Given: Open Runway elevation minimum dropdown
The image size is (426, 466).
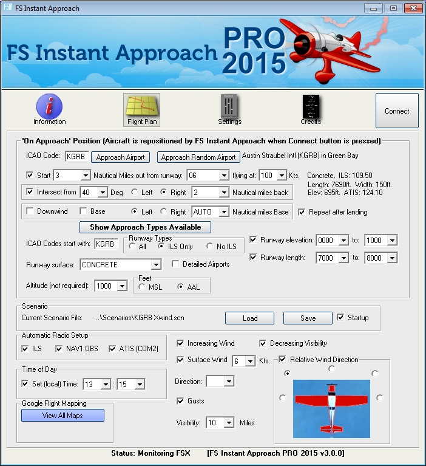Looking at the screenshot, I should 343,240.
